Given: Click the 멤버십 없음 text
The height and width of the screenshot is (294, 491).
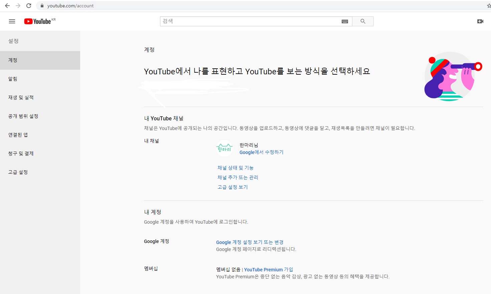Looking at the screenshot, I should [x=228, y=270].
